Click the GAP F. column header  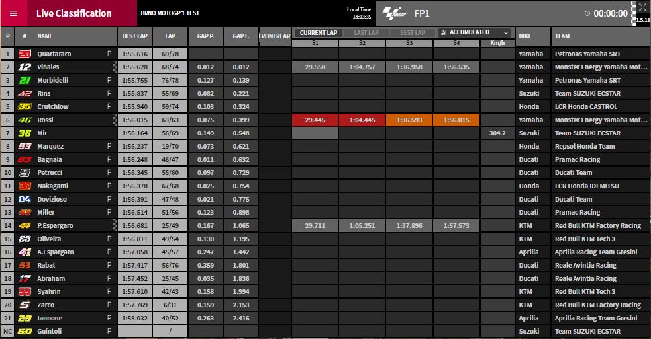(241, 36)
